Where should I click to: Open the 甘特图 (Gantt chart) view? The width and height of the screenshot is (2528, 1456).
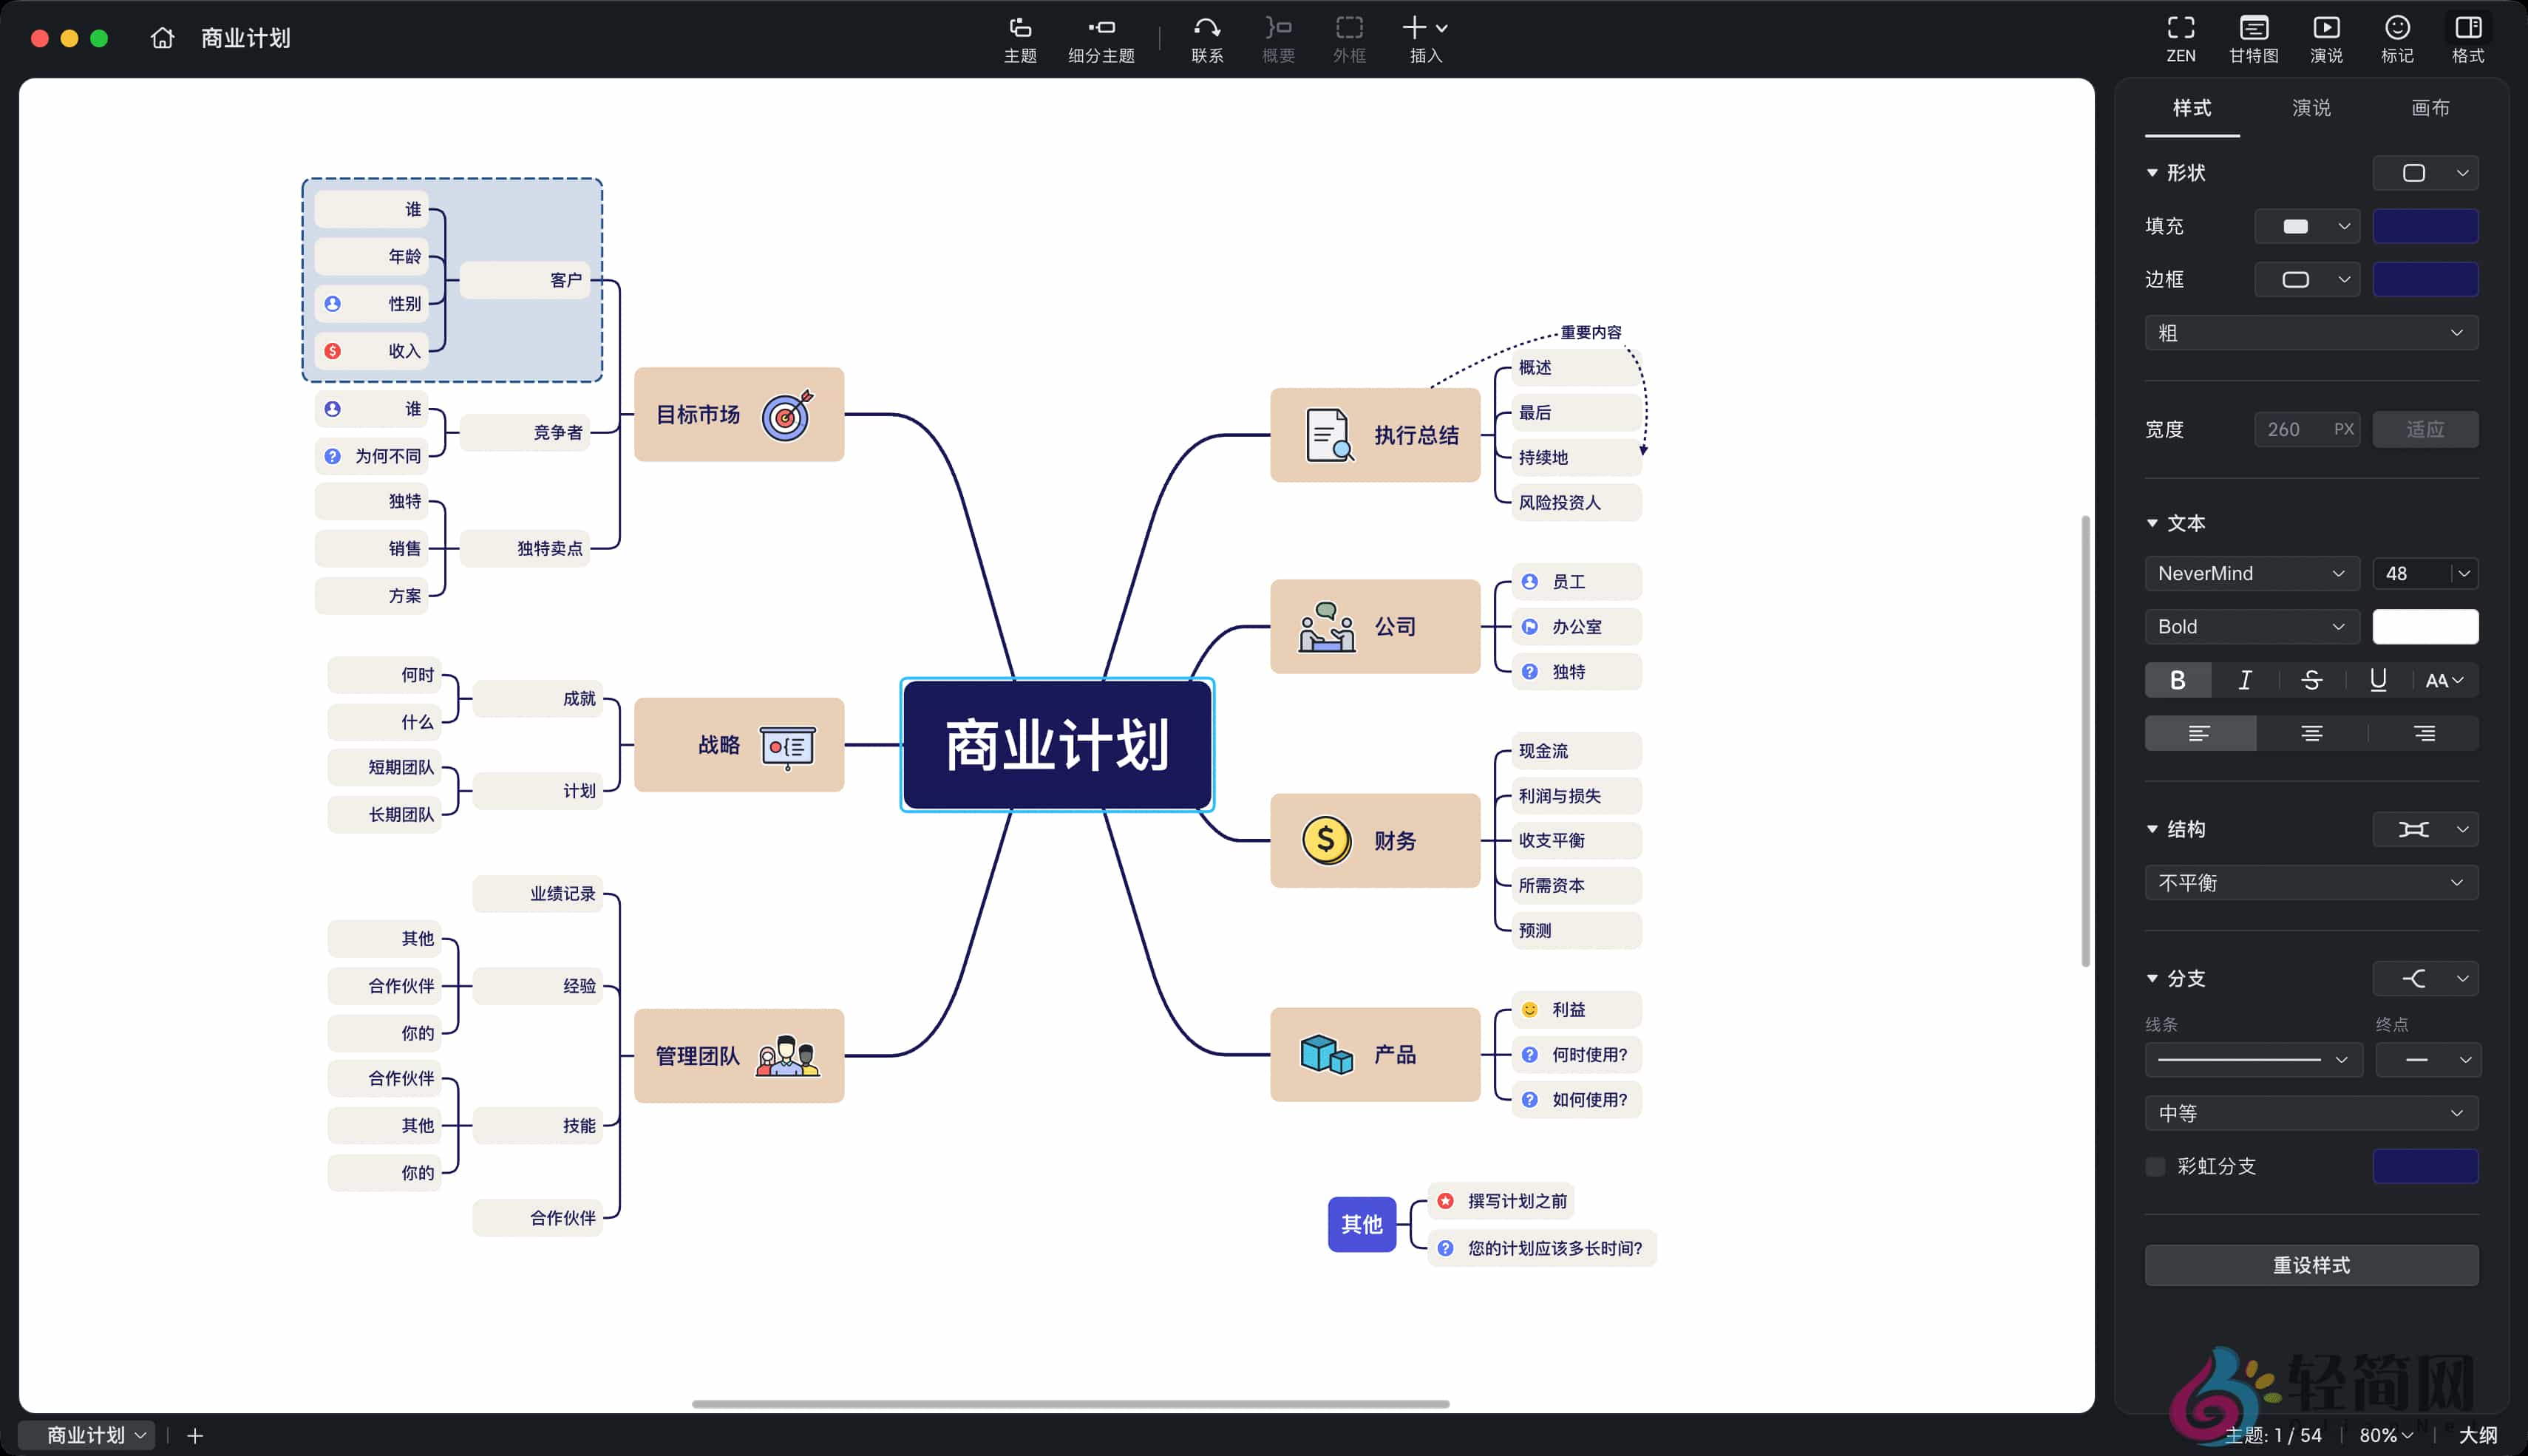tap(2253, 38)
